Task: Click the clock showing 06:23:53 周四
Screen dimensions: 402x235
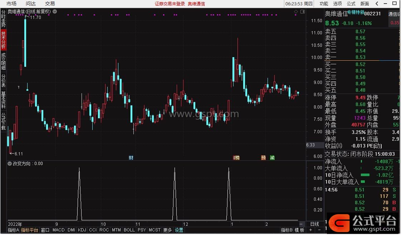Action: tap(299, 4)
